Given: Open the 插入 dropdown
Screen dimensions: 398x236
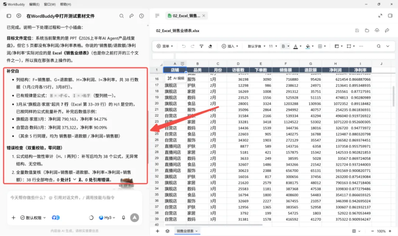Looking at the screenshot, I should [230, 46].
